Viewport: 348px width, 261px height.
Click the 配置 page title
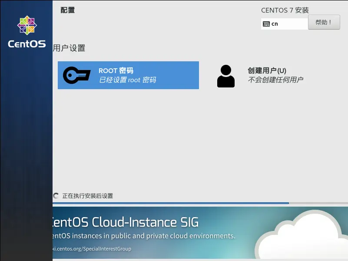(x=68, y=10)
